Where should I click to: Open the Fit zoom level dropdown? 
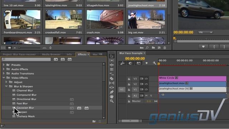(205, 32)
